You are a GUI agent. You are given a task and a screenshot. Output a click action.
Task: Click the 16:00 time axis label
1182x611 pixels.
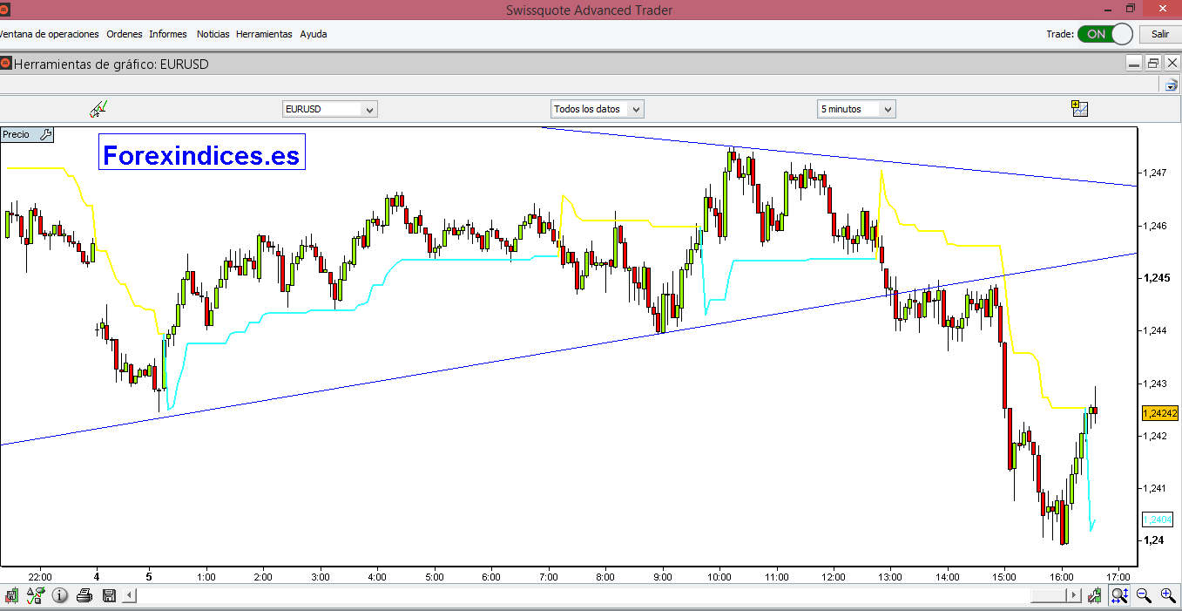pyautogui.click(x=1061, y=576)
